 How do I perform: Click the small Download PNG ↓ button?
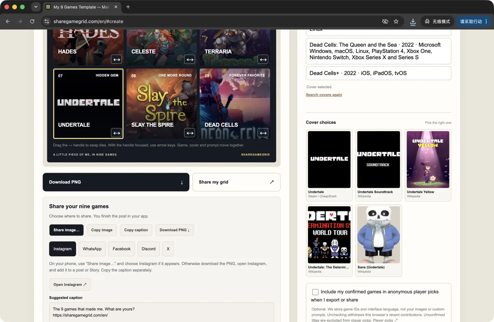point(175,230)
